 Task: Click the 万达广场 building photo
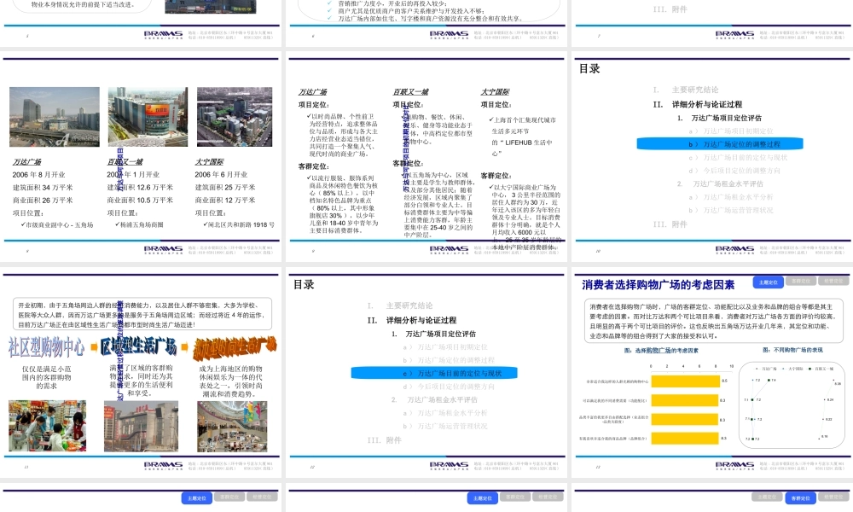55,117
